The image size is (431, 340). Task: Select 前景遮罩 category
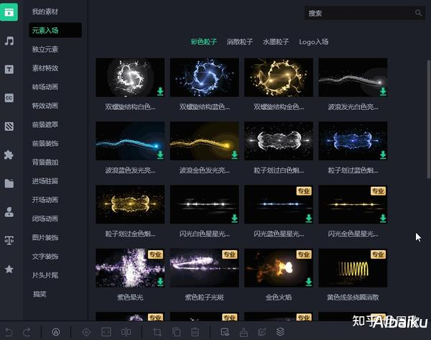pyautogui.click(x=45, y=124)
